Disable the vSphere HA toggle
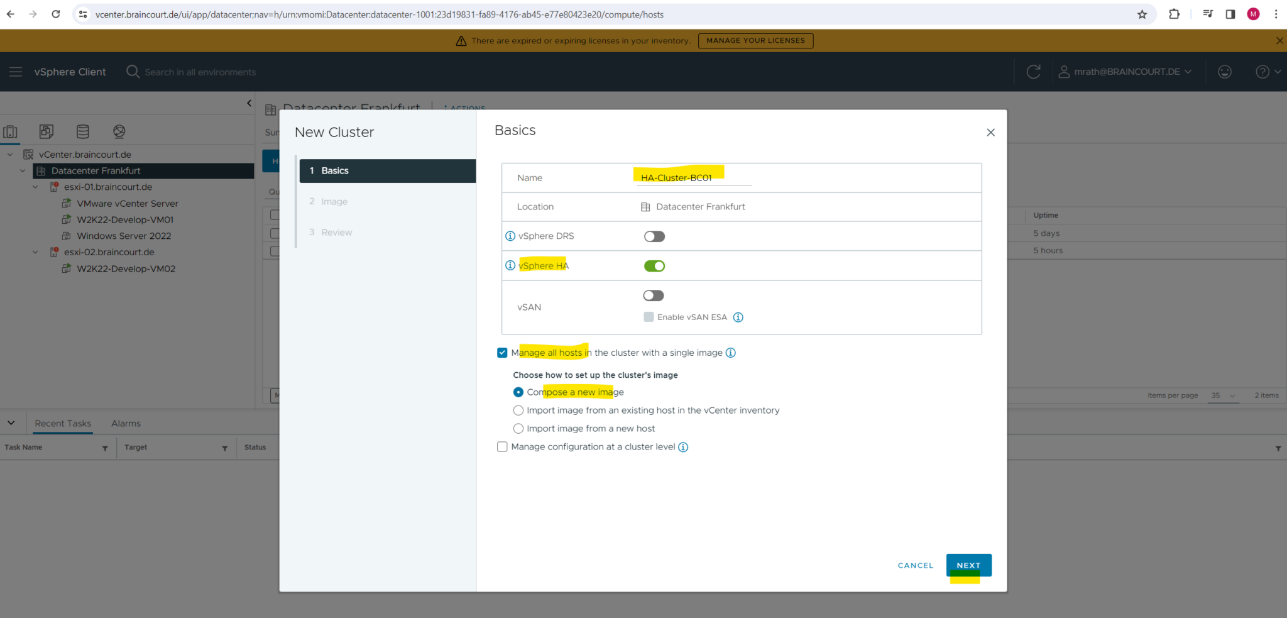 (x=654, y=265)
